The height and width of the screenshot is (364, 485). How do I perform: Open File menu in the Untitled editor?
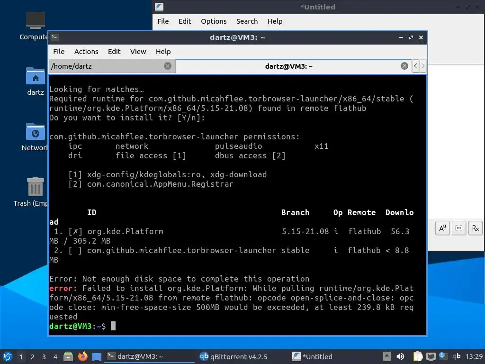[163, 21]
